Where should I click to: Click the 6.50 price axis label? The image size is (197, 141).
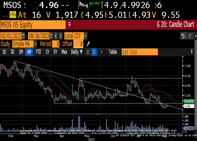point(188,76)
